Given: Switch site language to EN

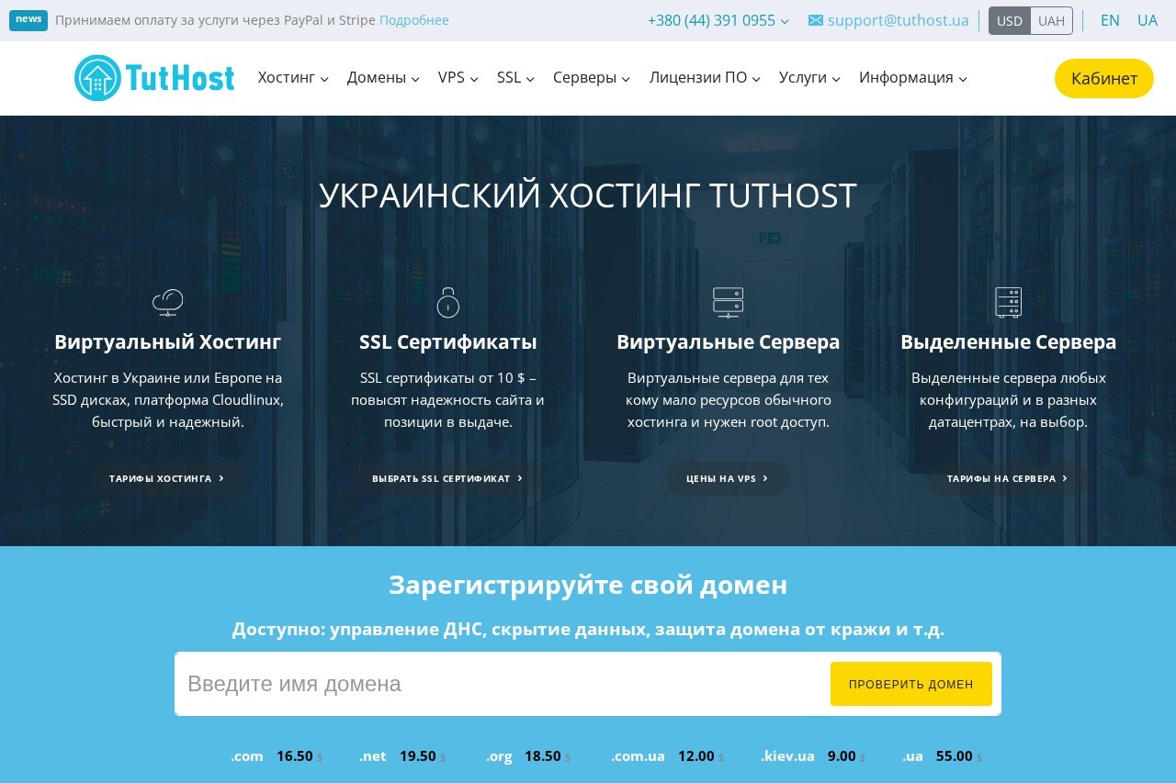Looking at the screenshot, I should click(x=1110, y=20).
